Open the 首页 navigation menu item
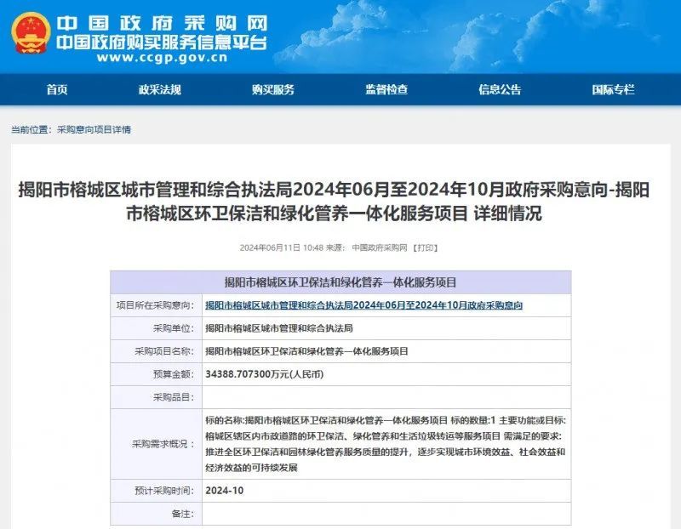This screenshot has height=529, width=681. pyautogui.click(x=57, y=90)
